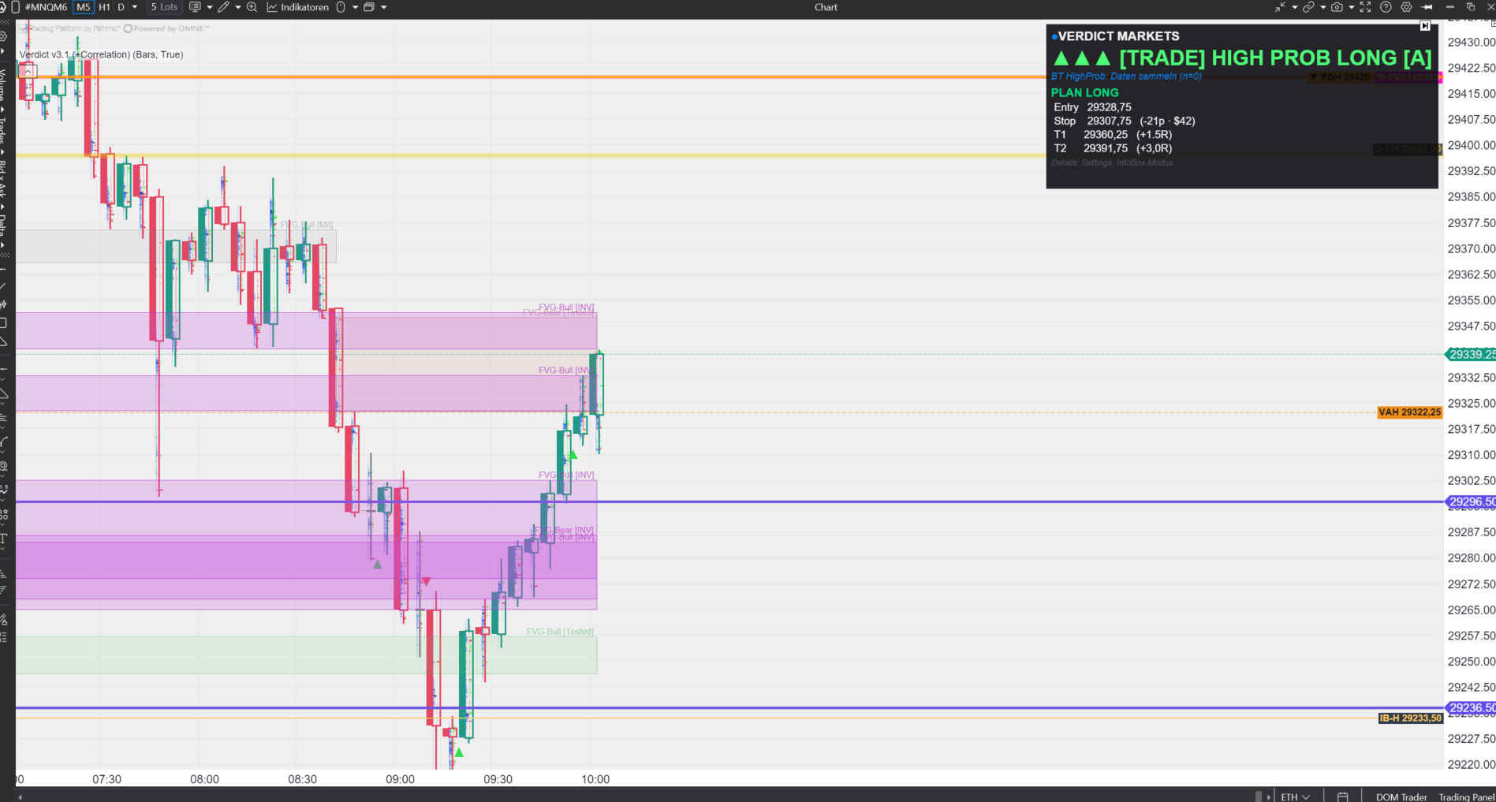Click the Stop 29307,75 row
The height and width of the screenshot is (802, 1496).
1124,121
